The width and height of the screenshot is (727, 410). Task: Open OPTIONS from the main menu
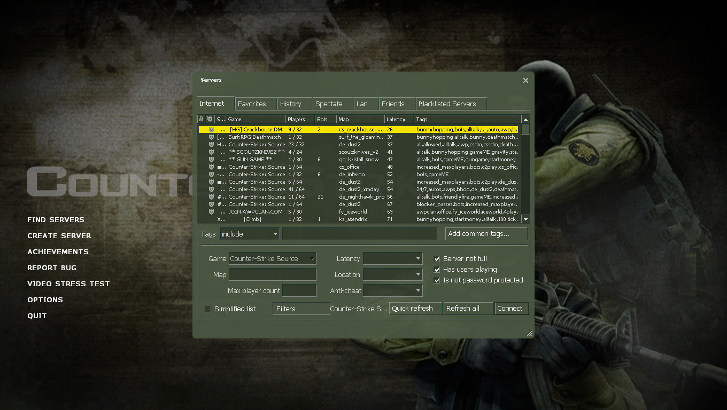click(45, 299)
